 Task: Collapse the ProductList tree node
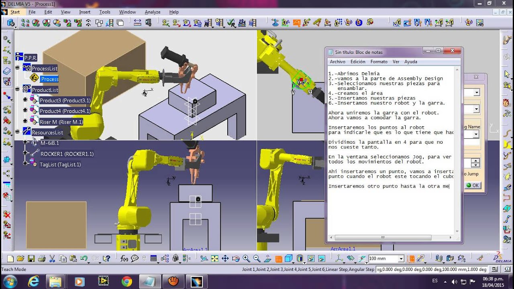point(18,90)
